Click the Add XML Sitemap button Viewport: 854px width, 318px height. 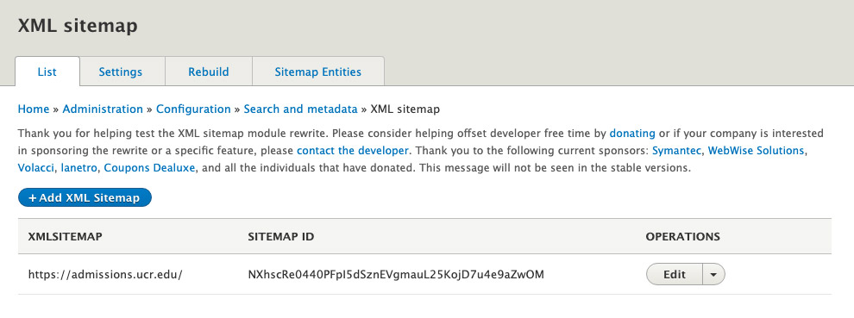[x=85, y=197]
